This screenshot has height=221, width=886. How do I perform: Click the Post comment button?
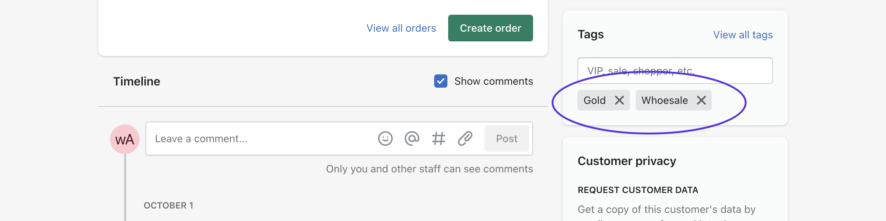point(507,138)
